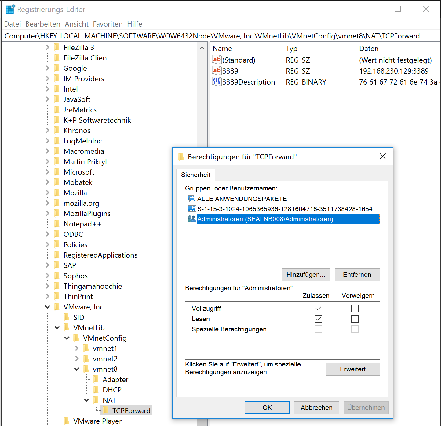
Task: Collapse the VMnetConfig key
Action: tap(67, 338)
